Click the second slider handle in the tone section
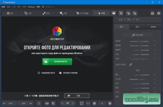The height and width of the screenshot is (107, 163). pyautogui.click(x=139, y=79)
